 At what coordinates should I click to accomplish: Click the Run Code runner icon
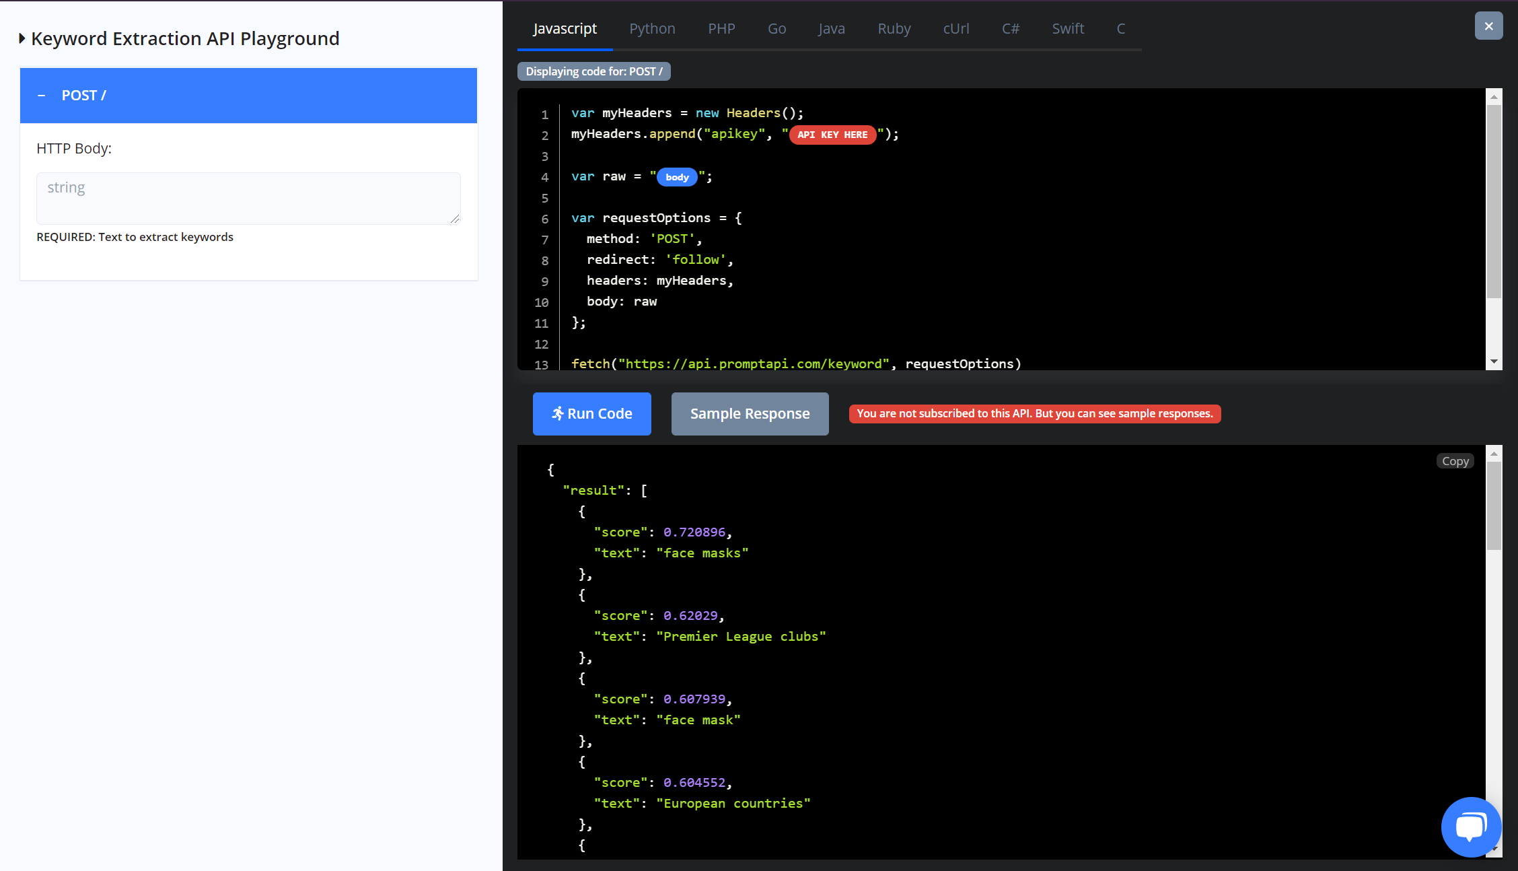pyautogui.click(x=558, y=413)
